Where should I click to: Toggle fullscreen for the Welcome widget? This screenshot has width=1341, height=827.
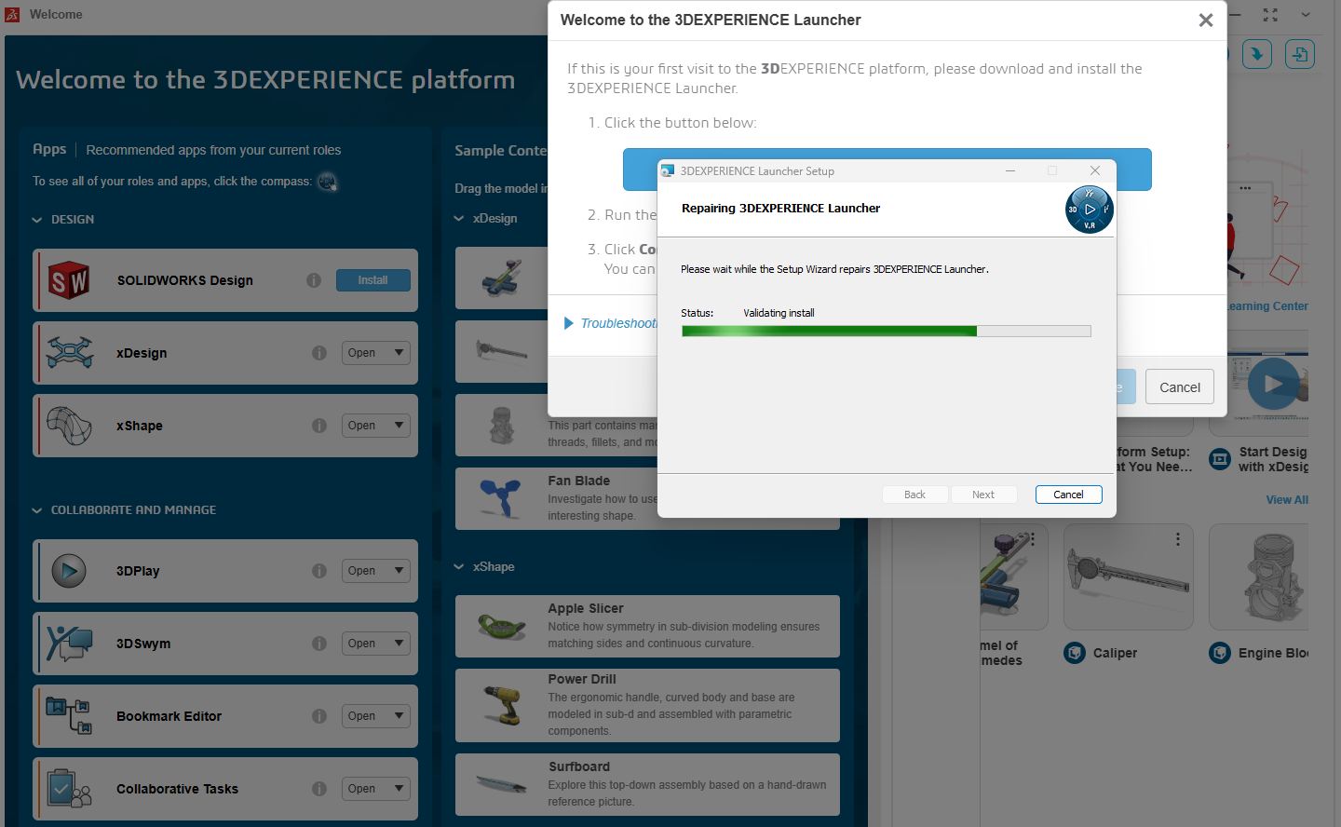(1270, 15)
